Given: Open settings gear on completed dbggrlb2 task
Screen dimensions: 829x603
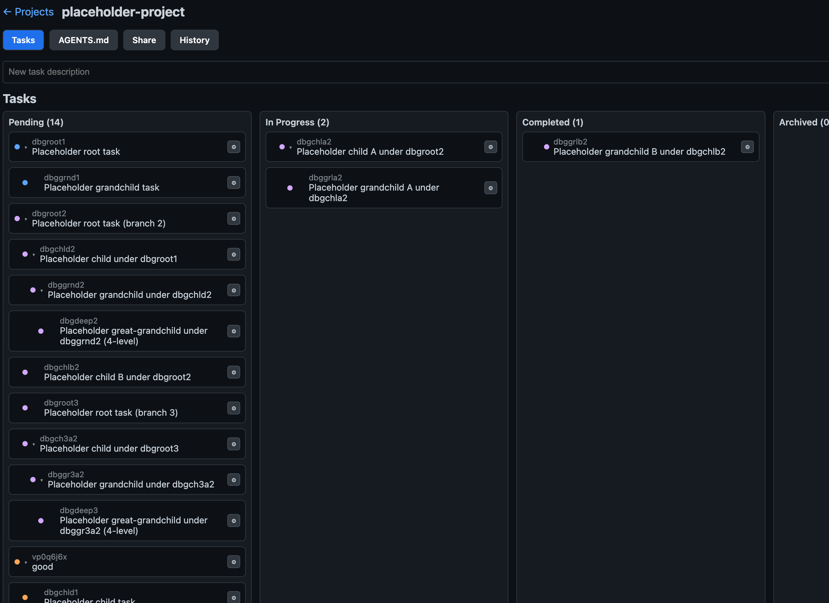Looking at the screenshot, I should [x=747, y=147].
